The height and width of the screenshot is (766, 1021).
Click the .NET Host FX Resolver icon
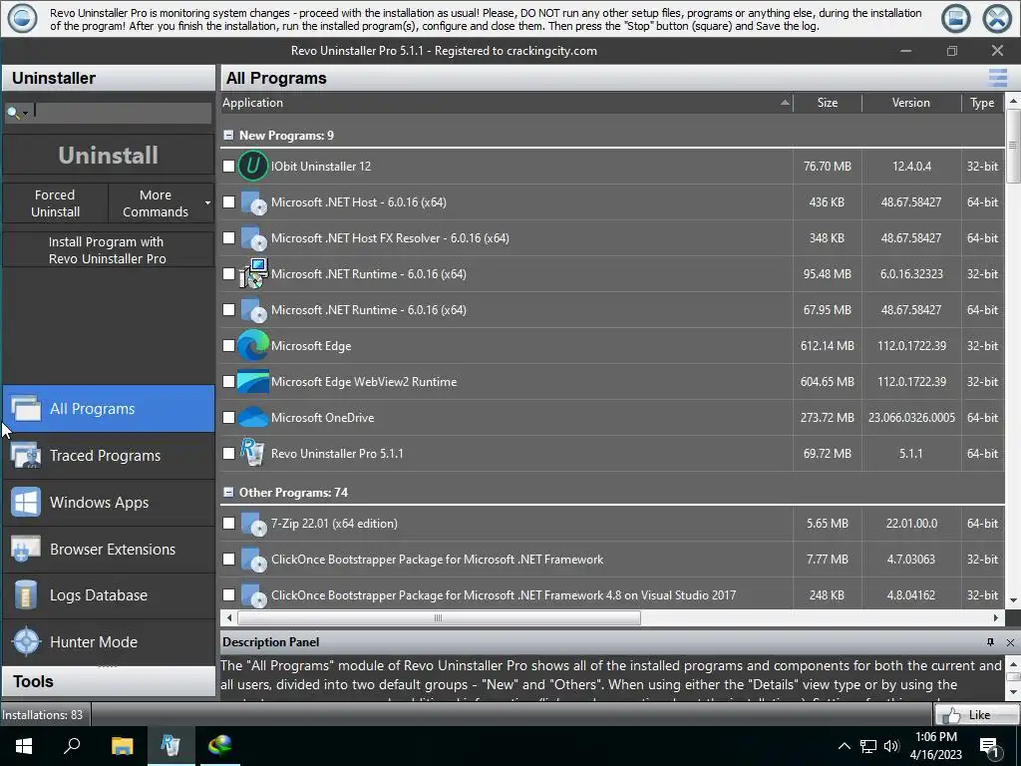(253, 238)
